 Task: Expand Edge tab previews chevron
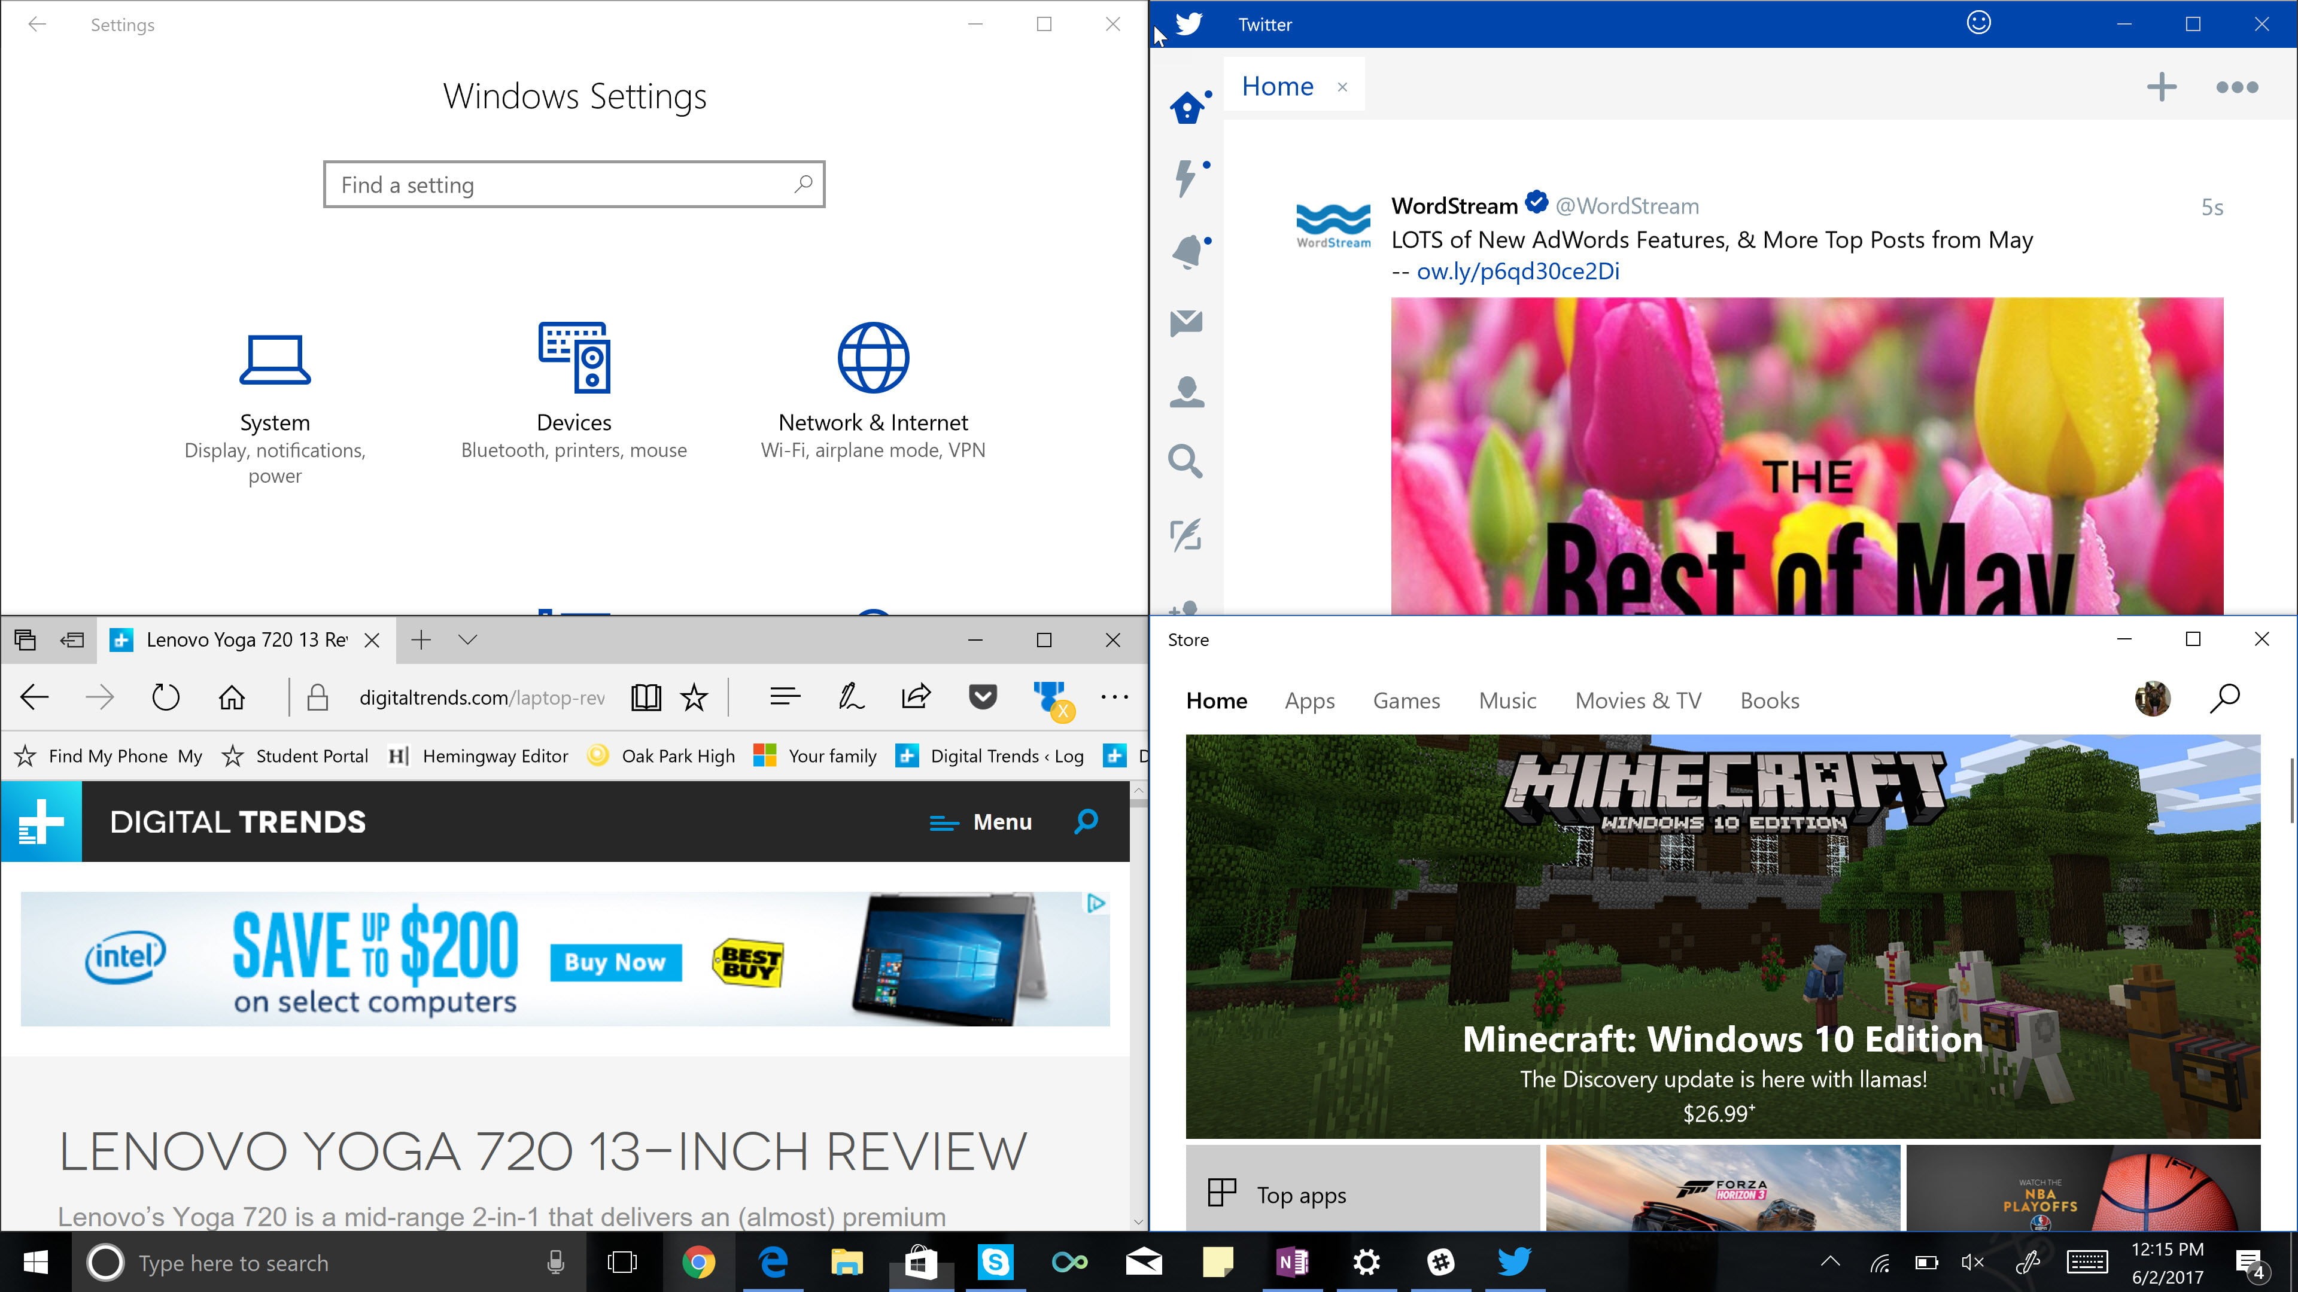coord(467,639)
